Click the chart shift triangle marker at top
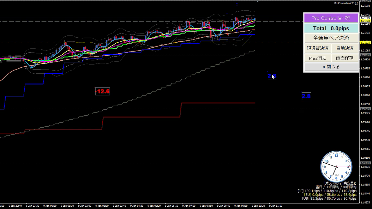The width and height of the screenshot is (372, 209). pyautogui.click(x=258, y=2)
